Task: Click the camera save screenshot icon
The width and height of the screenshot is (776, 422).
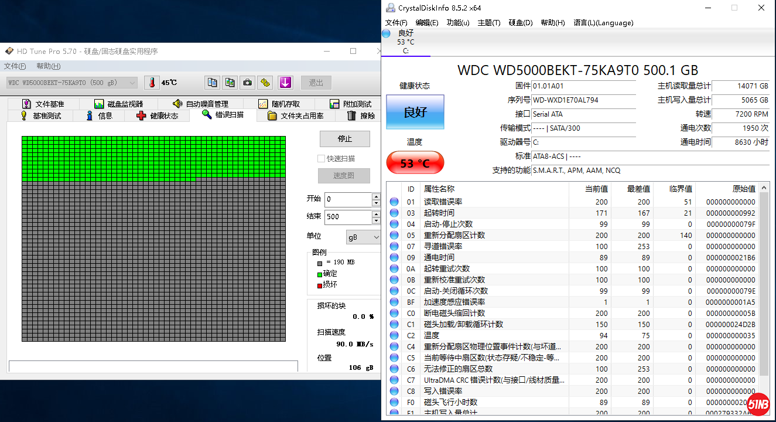Action: (x=248, y=83)
